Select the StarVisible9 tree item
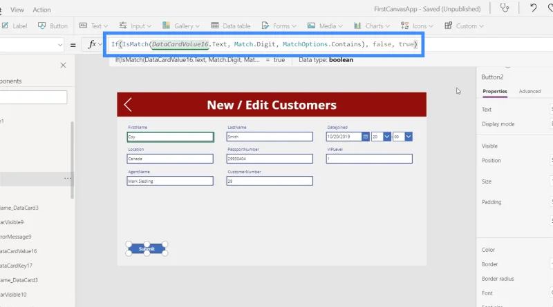Image resolution: width=553 pixels, height=307 pixels. click(x=12, y=222)
